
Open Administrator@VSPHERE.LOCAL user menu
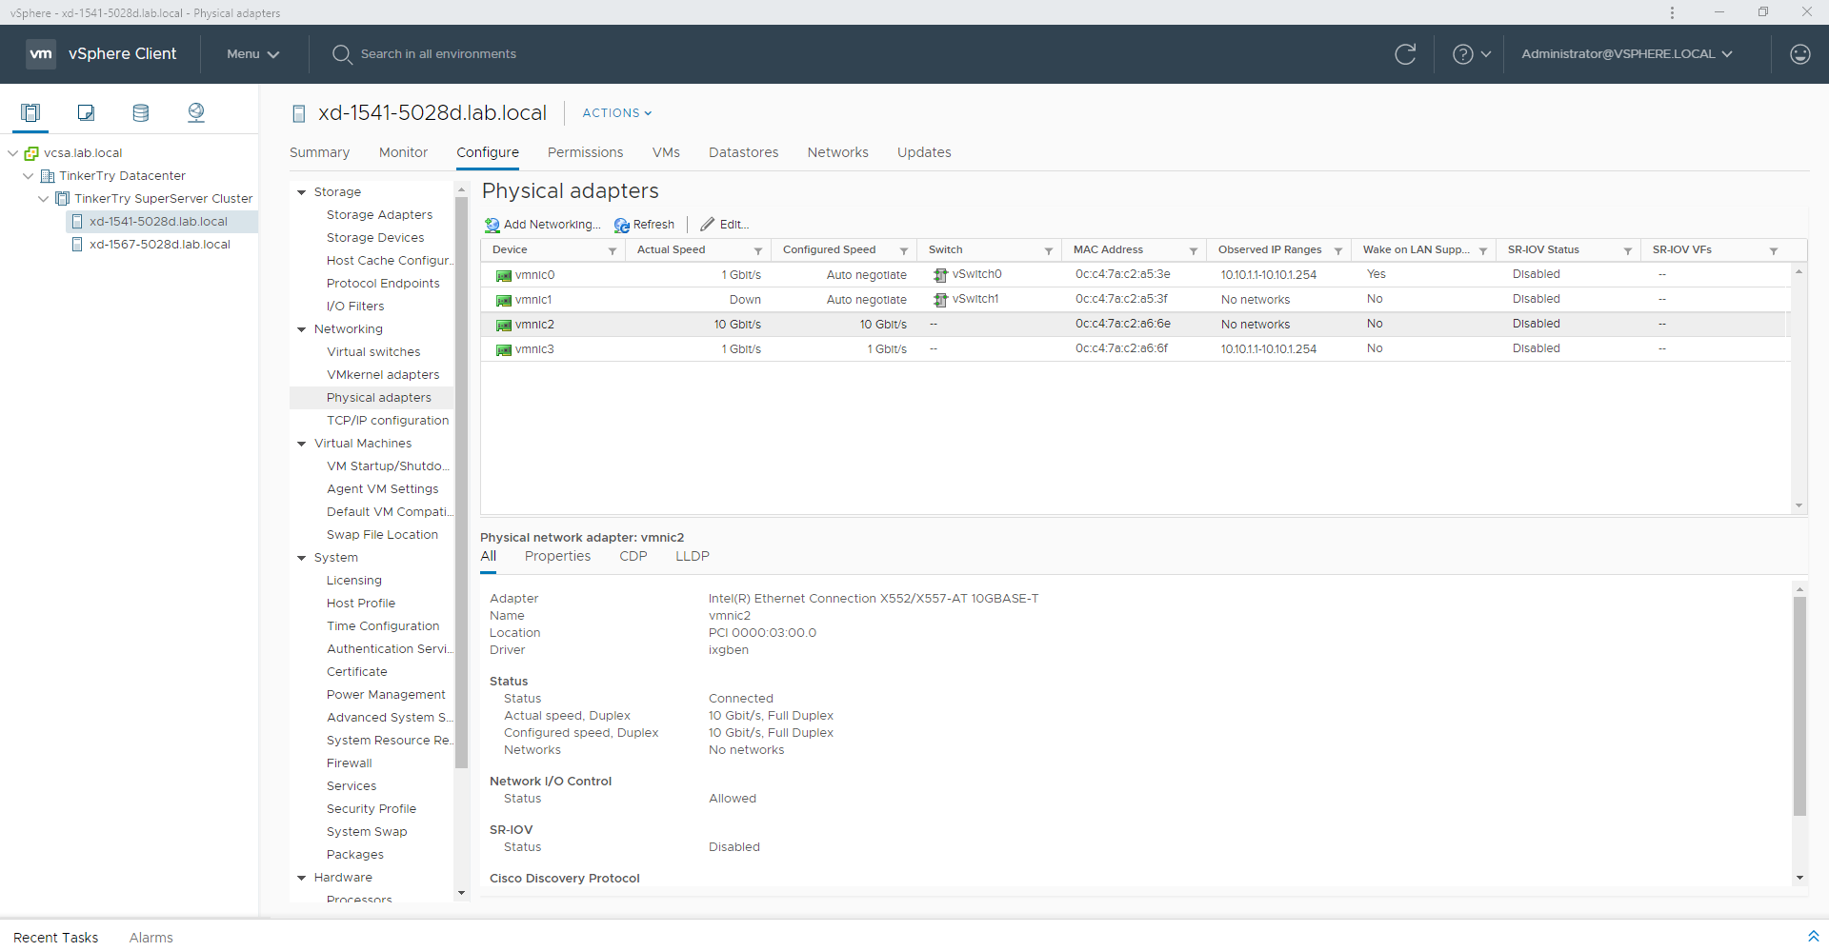(x=1627, y=54)
